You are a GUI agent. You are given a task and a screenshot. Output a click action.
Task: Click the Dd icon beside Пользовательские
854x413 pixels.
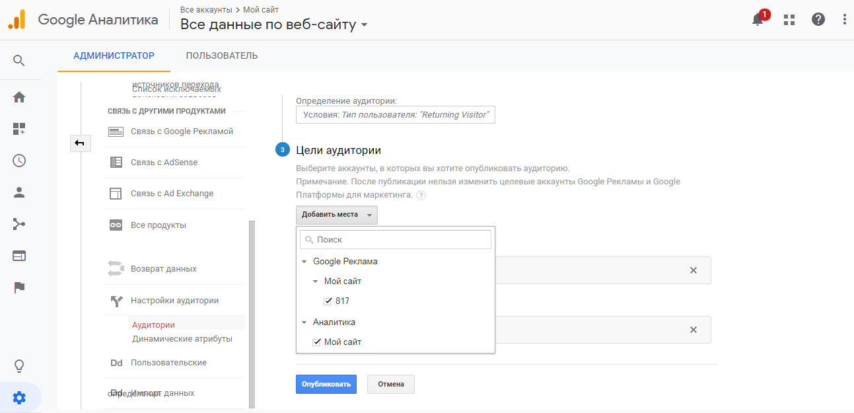116,363
